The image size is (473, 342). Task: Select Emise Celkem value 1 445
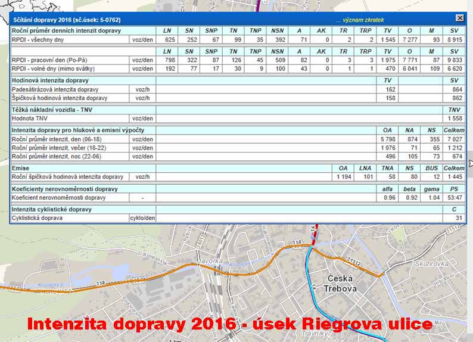[455, 177]
